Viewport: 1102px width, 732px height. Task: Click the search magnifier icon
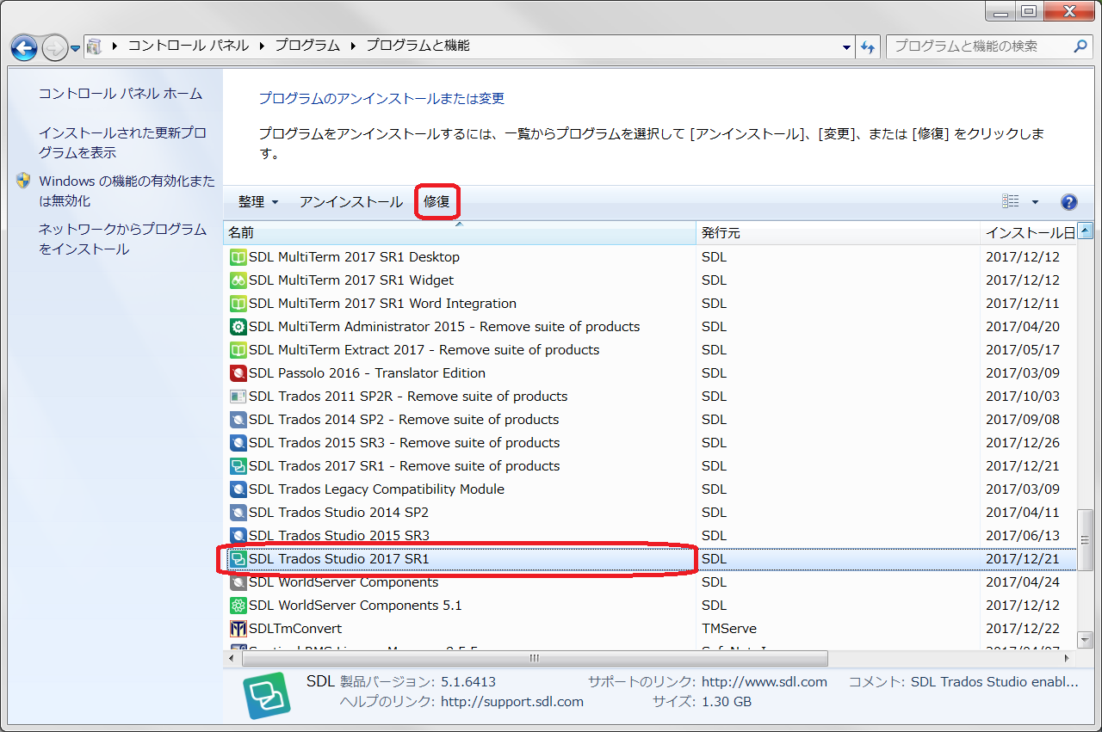[x=1081, y=46]
